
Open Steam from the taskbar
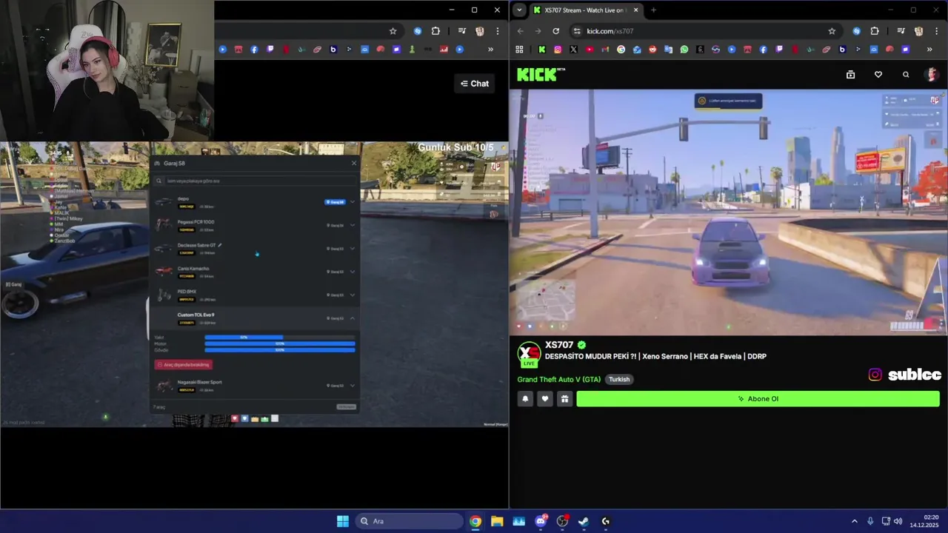584,521
